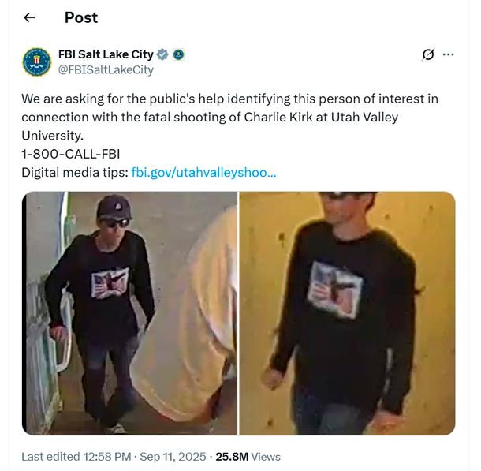481x471 pixels.
Task: Open the FBI Salt Lake City display name
Action: (106, 54)
